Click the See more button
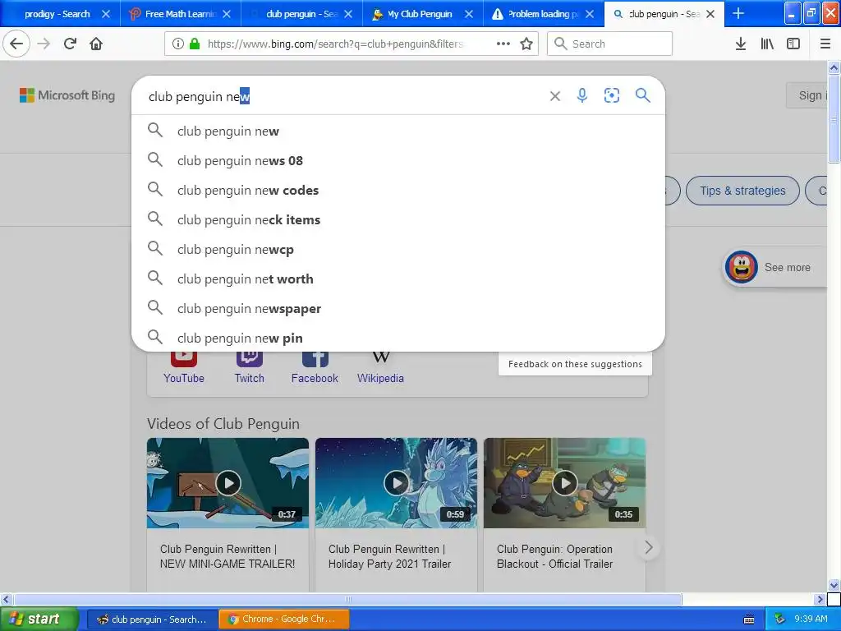Image resolution: width=841 pixels, height=631 pixels. (x=775, y=267)
